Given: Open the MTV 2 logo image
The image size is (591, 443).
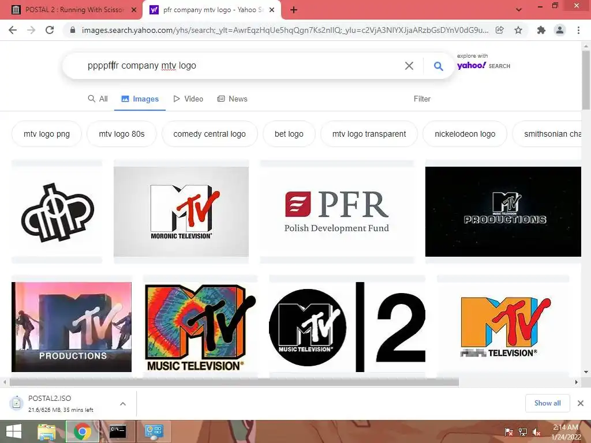Looking at the screenshot, I should 347,327.
